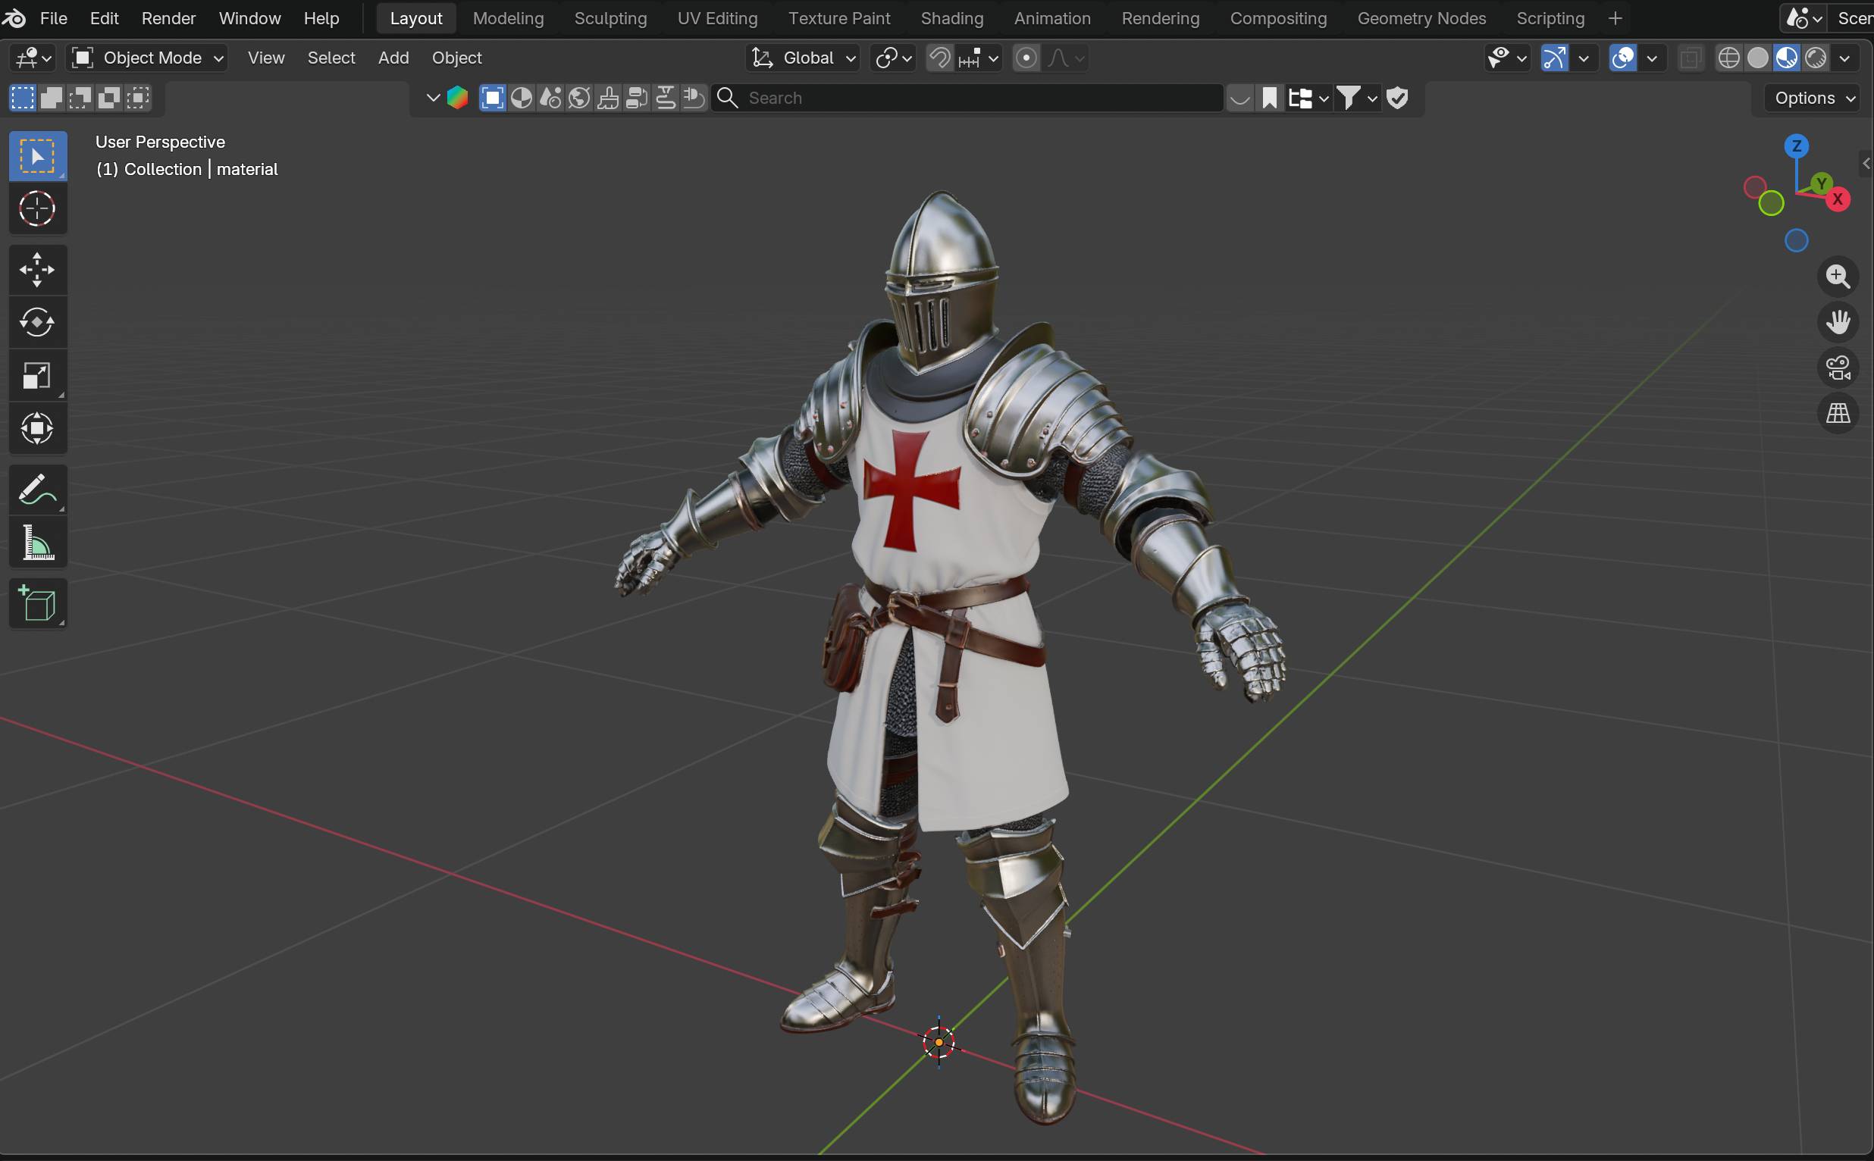Switch to the Shading workspace tab

click(x=951, y=17)
